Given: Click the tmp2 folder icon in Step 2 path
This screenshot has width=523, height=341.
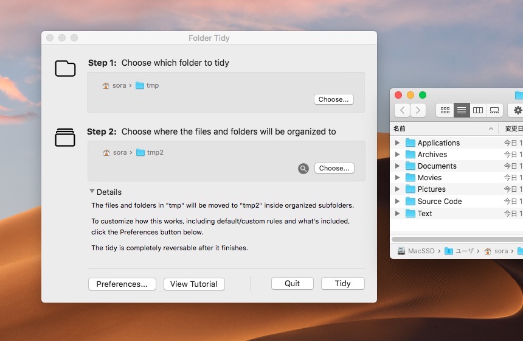Looking at the screenshot, I should [x=140, y=153].
